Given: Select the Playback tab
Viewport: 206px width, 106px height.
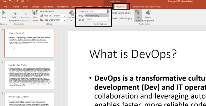Looking at the screenshot, I should click(120, 6).
